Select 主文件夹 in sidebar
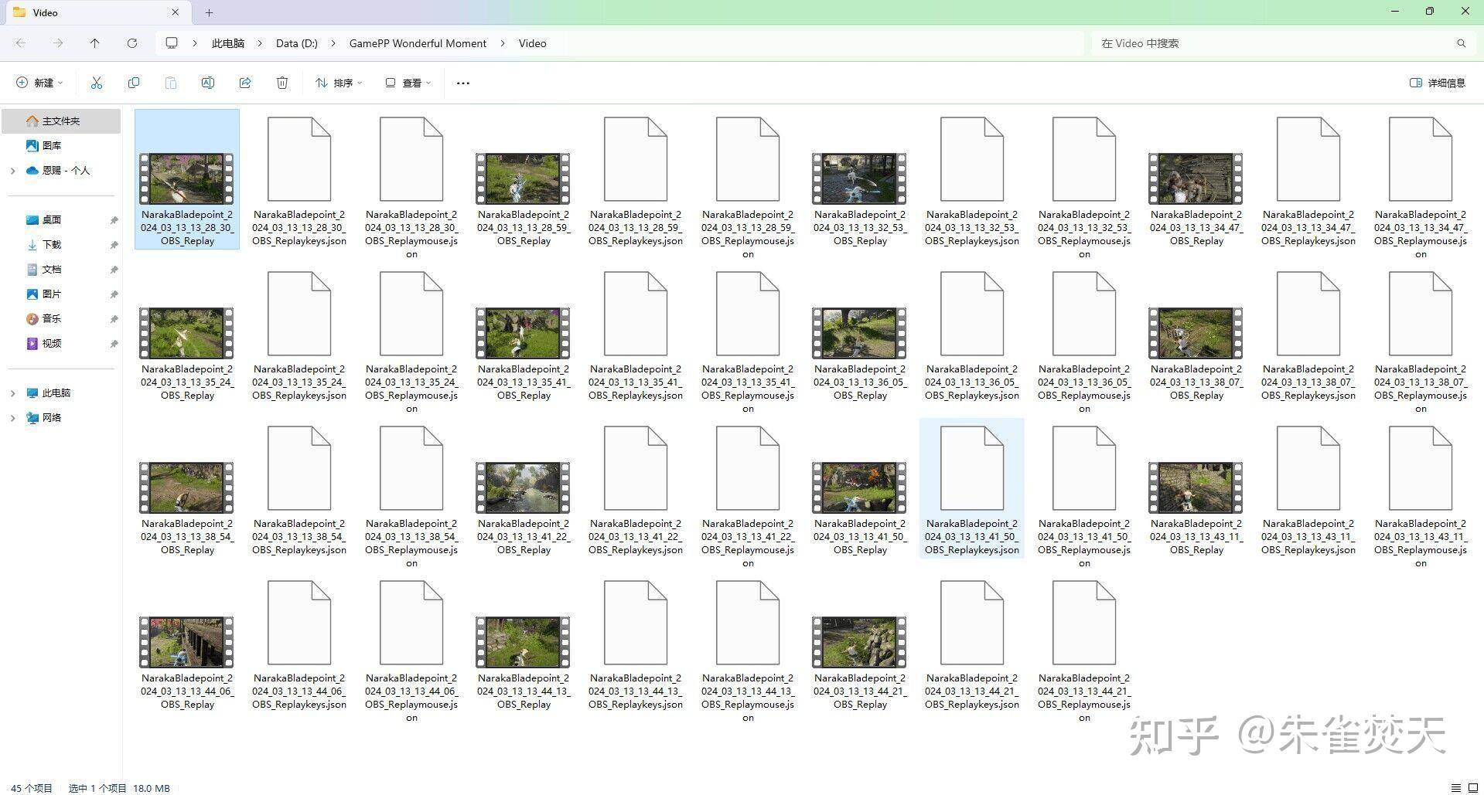Viewport: 1484px width, 795px height. click(61, 121)
